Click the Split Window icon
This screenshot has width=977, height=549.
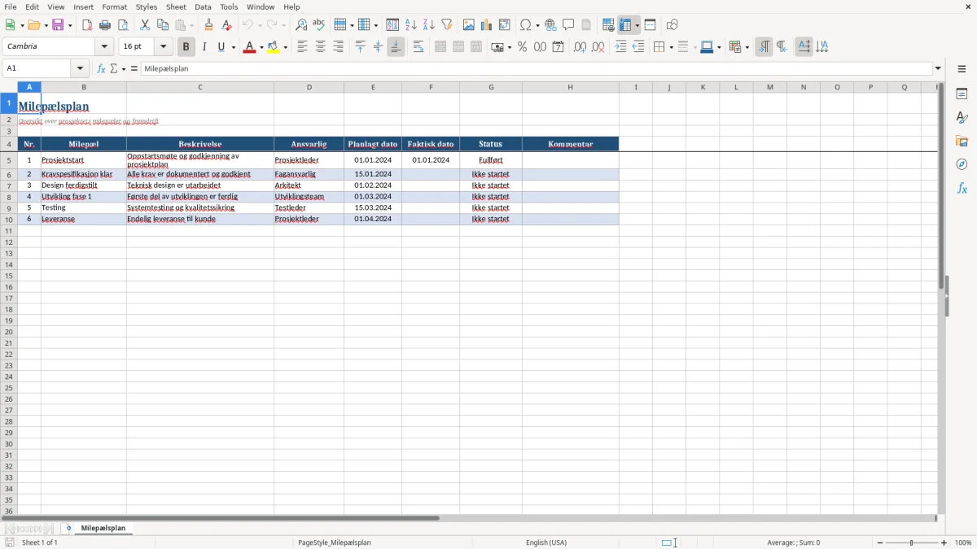(651, 25)
